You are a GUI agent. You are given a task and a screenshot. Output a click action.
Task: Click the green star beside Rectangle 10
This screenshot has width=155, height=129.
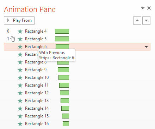[x=20, y=77]
